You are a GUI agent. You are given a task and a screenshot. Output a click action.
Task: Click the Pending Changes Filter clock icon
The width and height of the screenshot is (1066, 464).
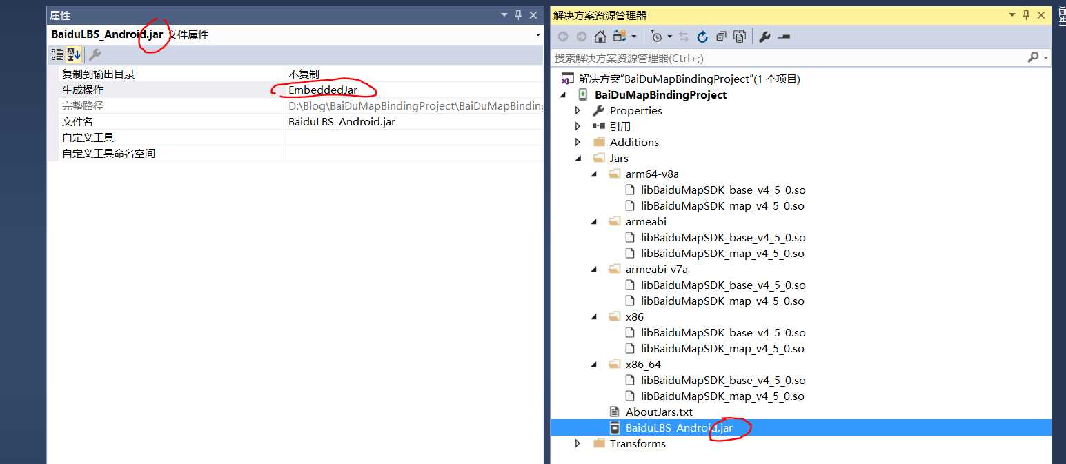656,37
